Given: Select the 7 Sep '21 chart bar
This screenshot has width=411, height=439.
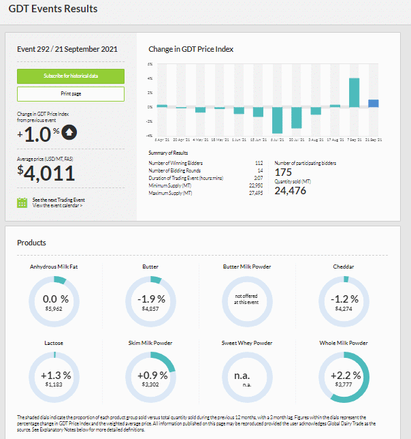Looking at the screenshot, I should tap(355, 93).
